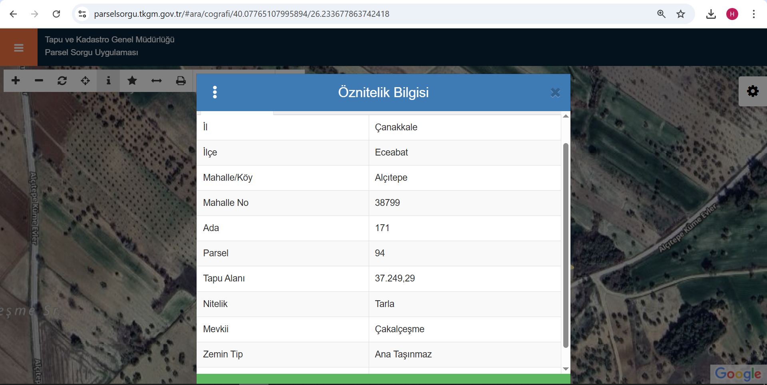Select the Mahalle No value 38799
This screenshot has height=385, width=767.
pos(465,203)
